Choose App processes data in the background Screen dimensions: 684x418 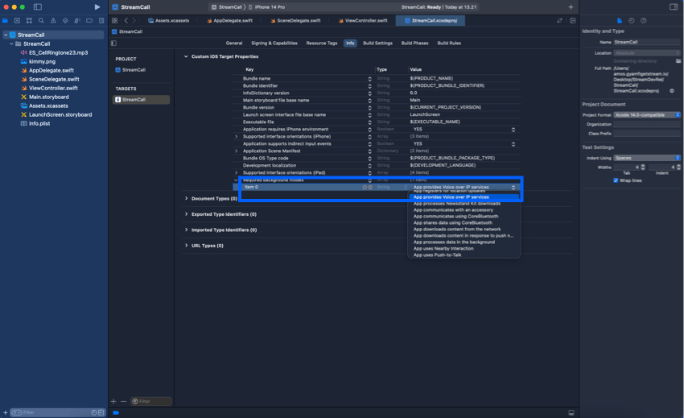pyautogui.click(x=454, y=242)
